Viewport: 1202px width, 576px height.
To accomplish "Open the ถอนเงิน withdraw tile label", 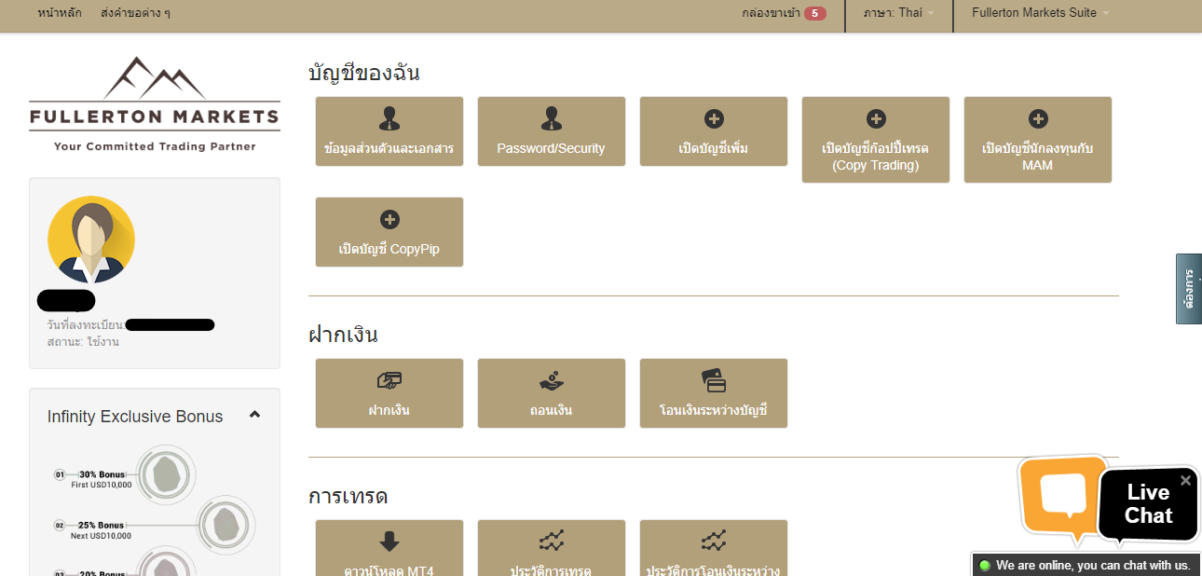I will tap(552, 410).
